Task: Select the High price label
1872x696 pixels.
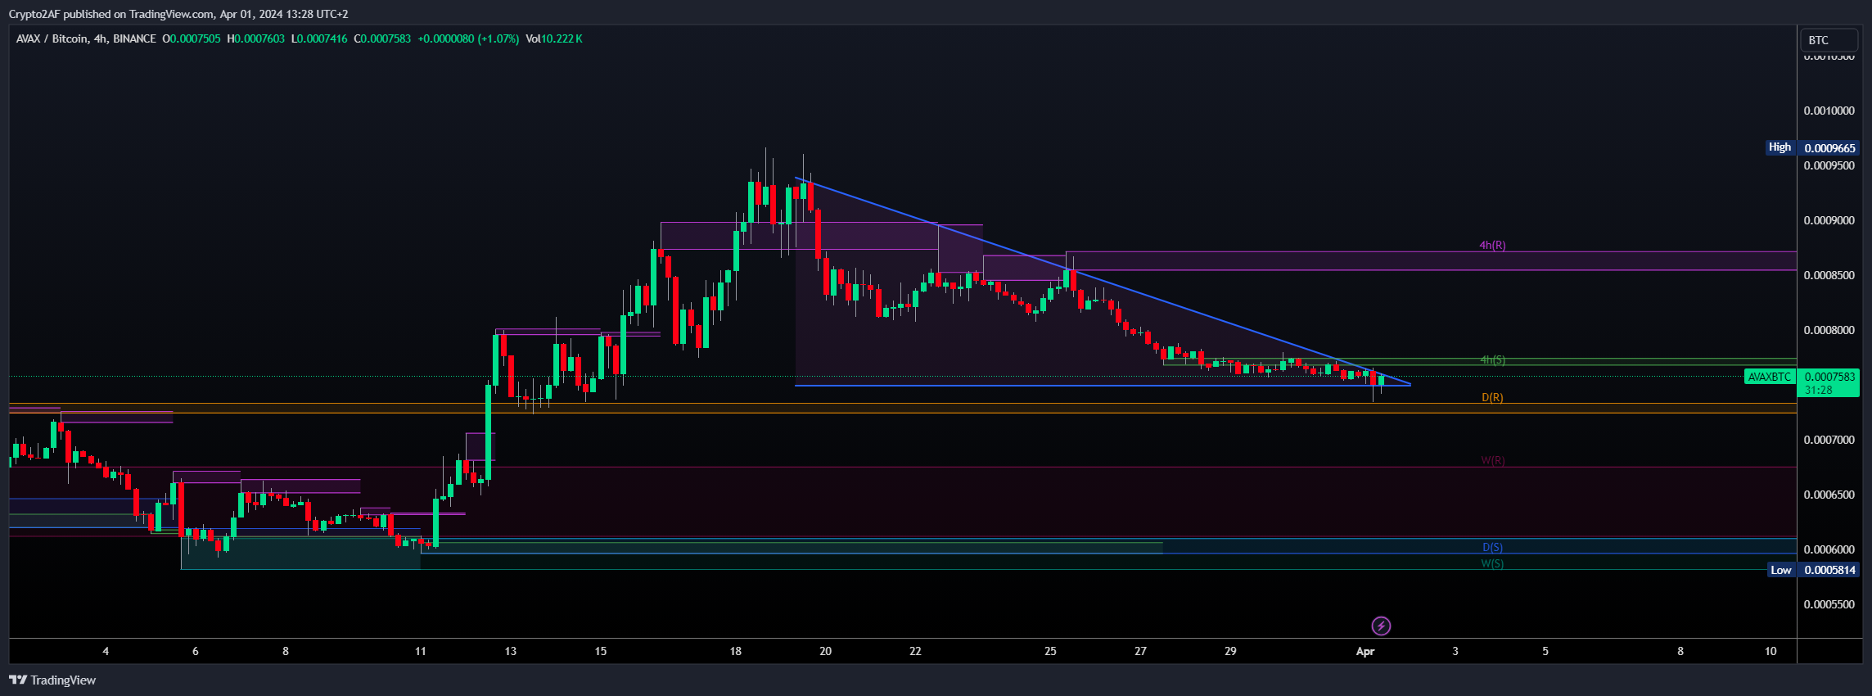Action: tap(1780, 147)
